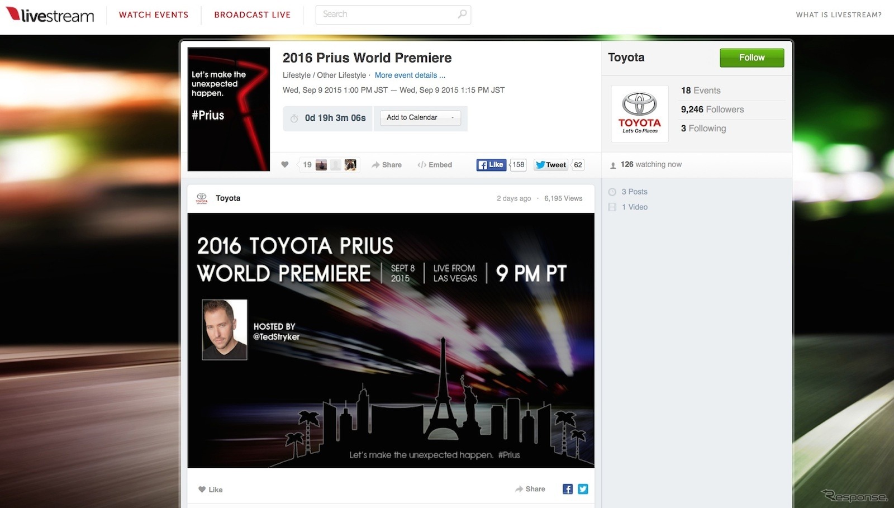The image size is (894, 508).
Task: Toggle Like on the Toyota post
Action: [x=211, y=490]
